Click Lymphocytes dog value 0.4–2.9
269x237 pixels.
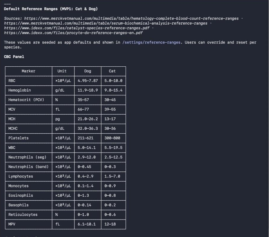point(85,176)
